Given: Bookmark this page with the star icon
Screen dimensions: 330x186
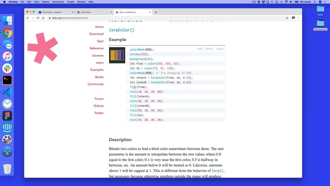Looking at the screenshot, I should pos(287,18).
